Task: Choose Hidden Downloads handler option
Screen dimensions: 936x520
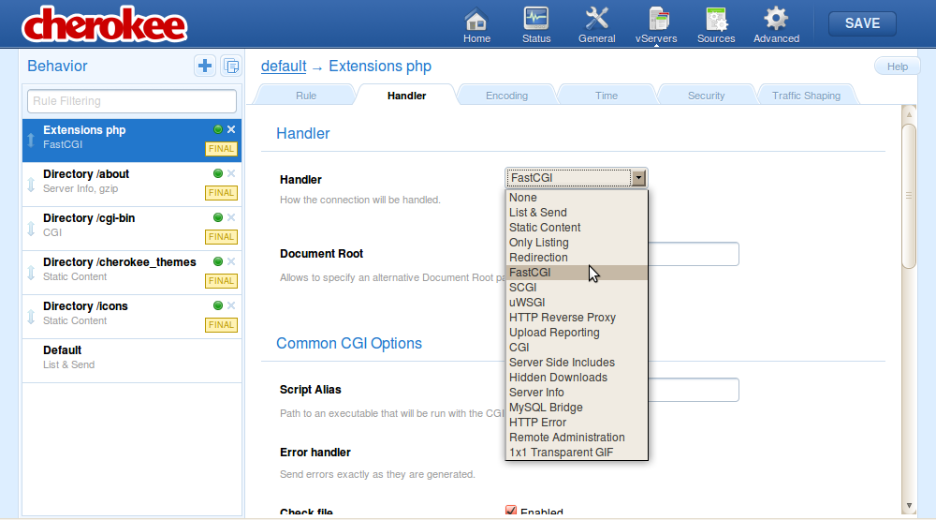Action: coord(577,378)
